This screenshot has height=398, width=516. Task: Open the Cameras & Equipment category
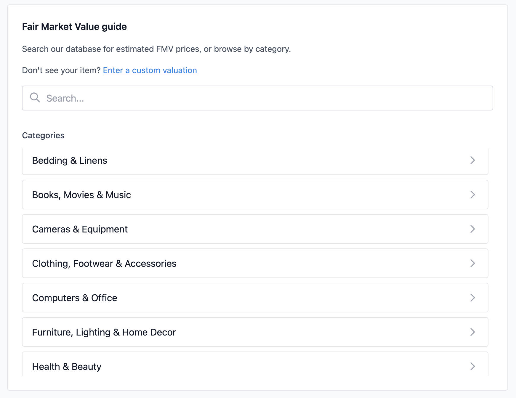pyautogui.click(x=80, y=229)
